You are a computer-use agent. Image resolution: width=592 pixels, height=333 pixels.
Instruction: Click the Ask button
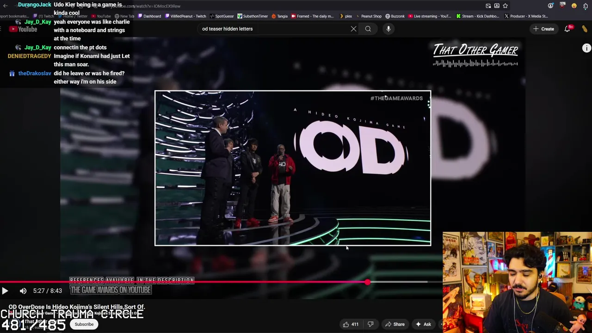(x=423, y=324)
